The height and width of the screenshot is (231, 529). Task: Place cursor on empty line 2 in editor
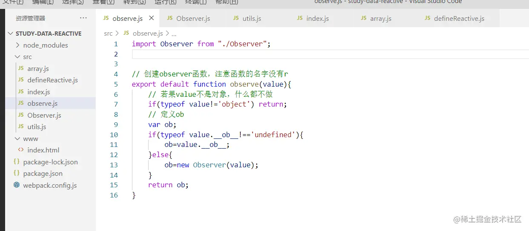tap(330, 54)
